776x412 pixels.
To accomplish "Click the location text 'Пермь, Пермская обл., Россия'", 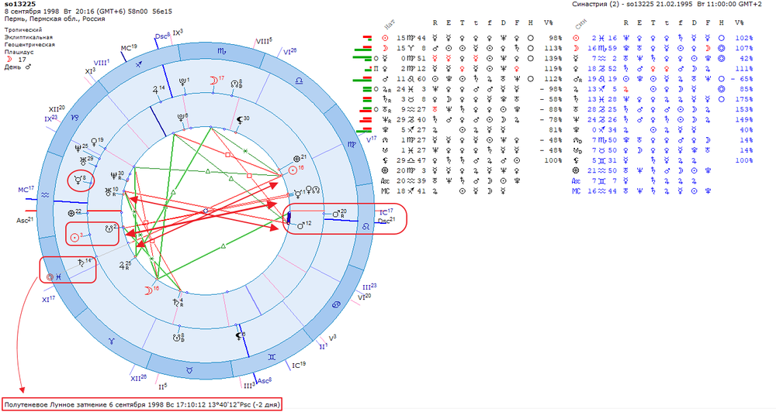I will click(55, 19).
